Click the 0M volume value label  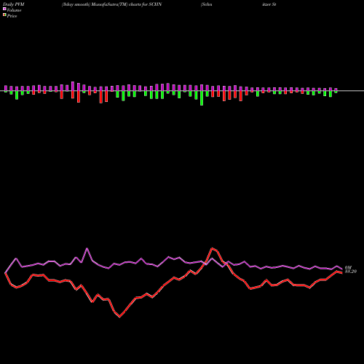tap(348, 268)
